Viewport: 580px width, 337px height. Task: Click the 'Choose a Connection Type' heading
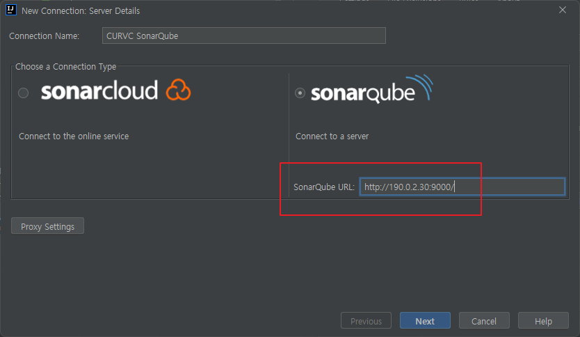[65, 67]
